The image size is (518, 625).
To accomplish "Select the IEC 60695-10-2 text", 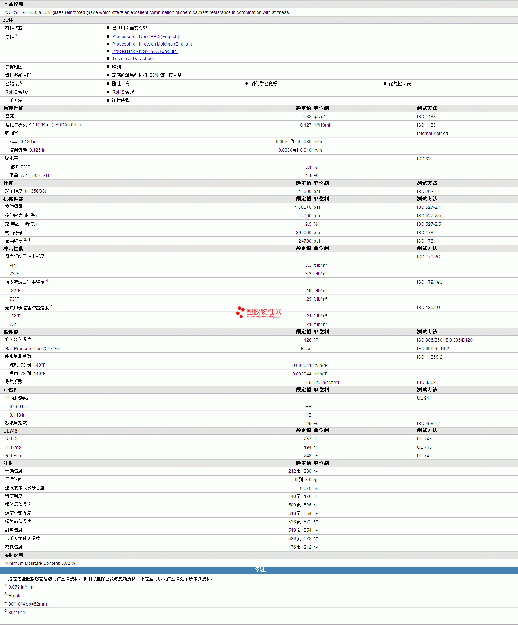I will point(433,349).
